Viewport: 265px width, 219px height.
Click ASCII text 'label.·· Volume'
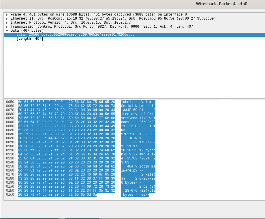pos(138,102)
